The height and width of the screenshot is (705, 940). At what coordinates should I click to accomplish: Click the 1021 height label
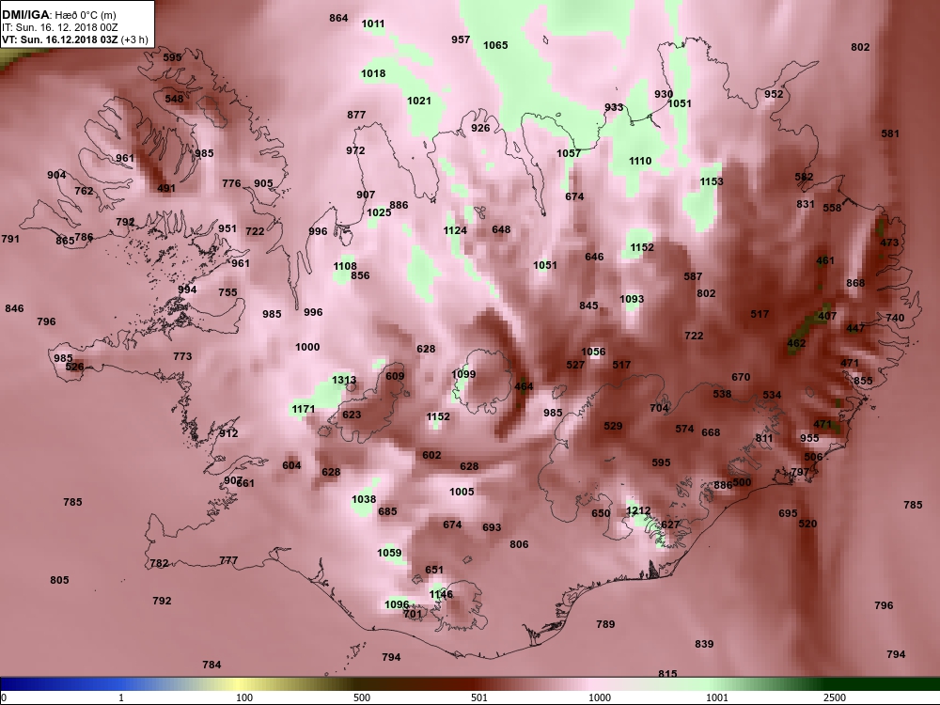tap(419, 101)
